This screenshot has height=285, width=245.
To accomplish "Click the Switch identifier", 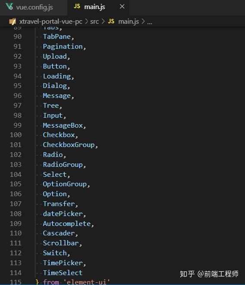I will [55, 253].
